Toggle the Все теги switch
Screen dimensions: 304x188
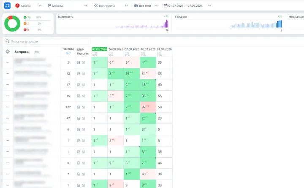(x=136, y=5)
